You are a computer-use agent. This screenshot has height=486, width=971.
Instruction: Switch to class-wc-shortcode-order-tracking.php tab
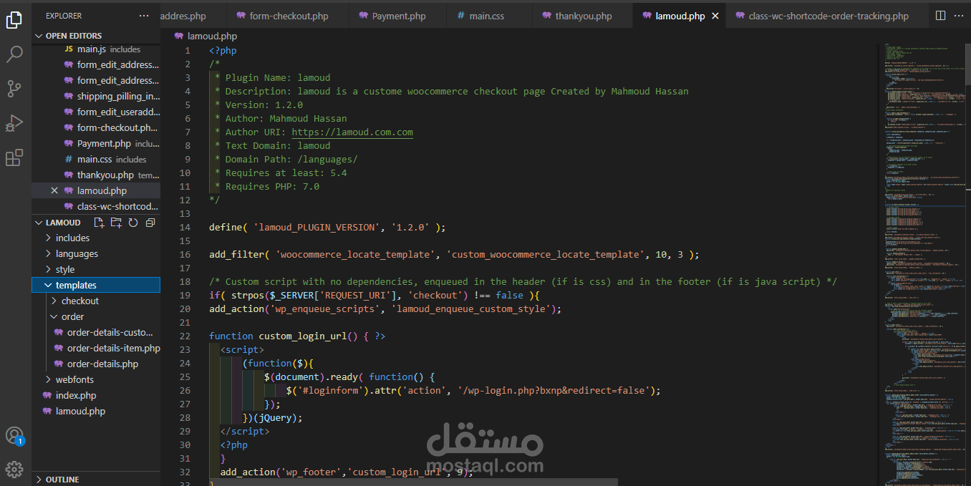pyautogui.click(x=827, y=16)
